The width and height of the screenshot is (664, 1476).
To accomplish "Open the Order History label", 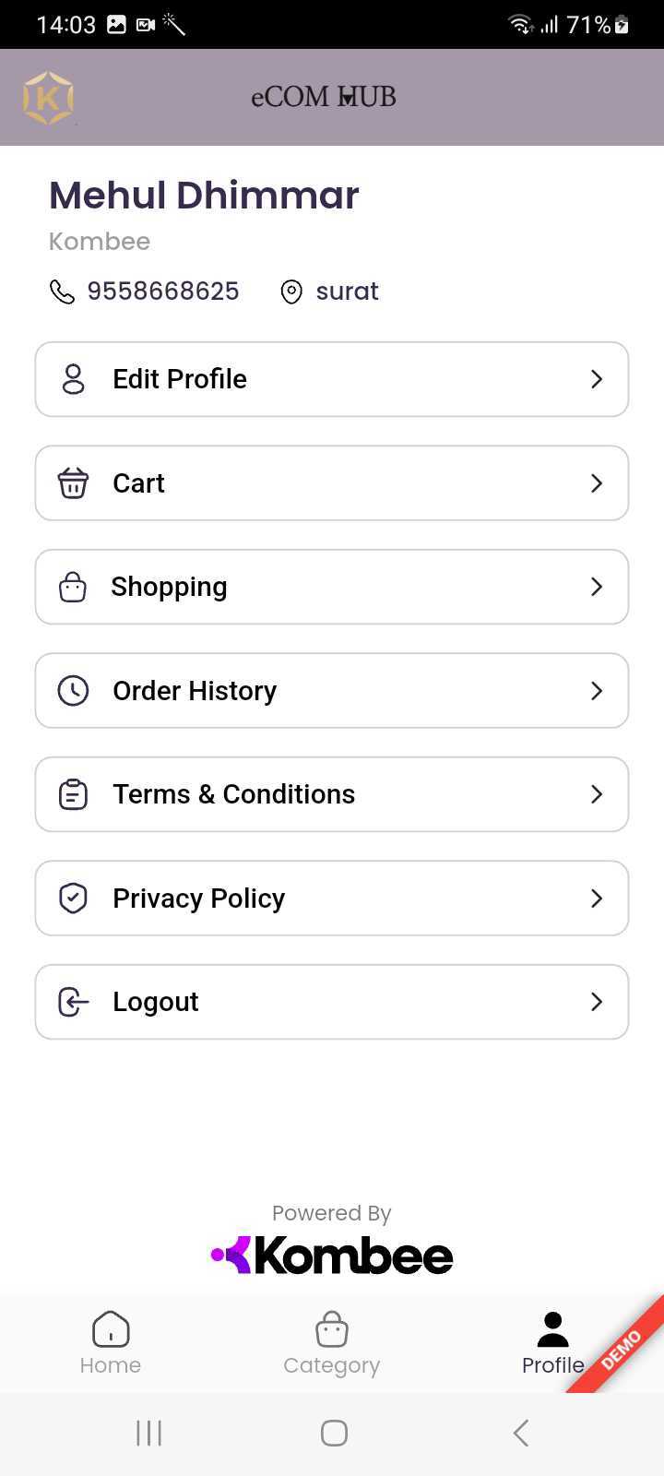I will (x=195, y=691).
